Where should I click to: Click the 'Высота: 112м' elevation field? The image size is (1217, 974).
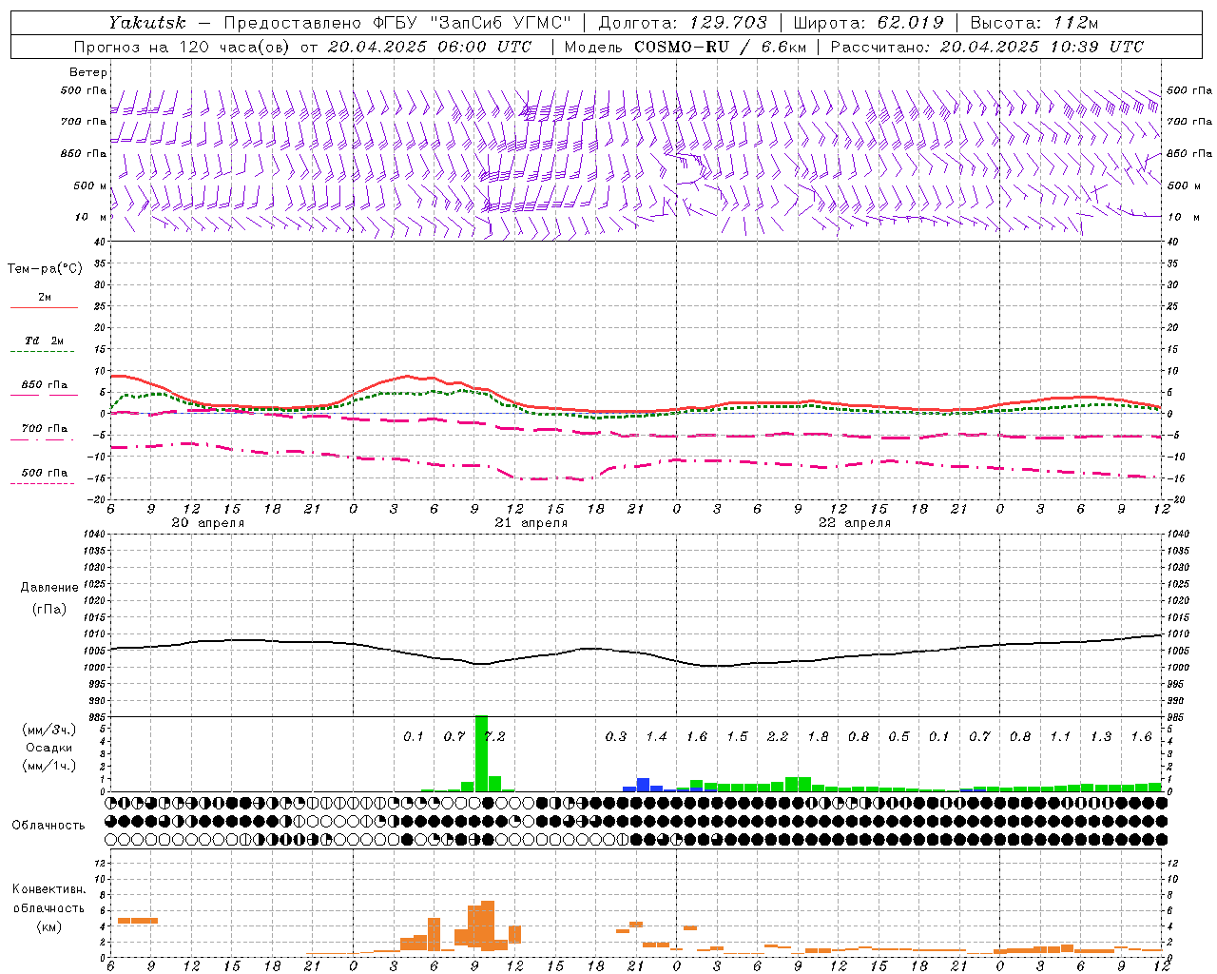pos(1033,23)
